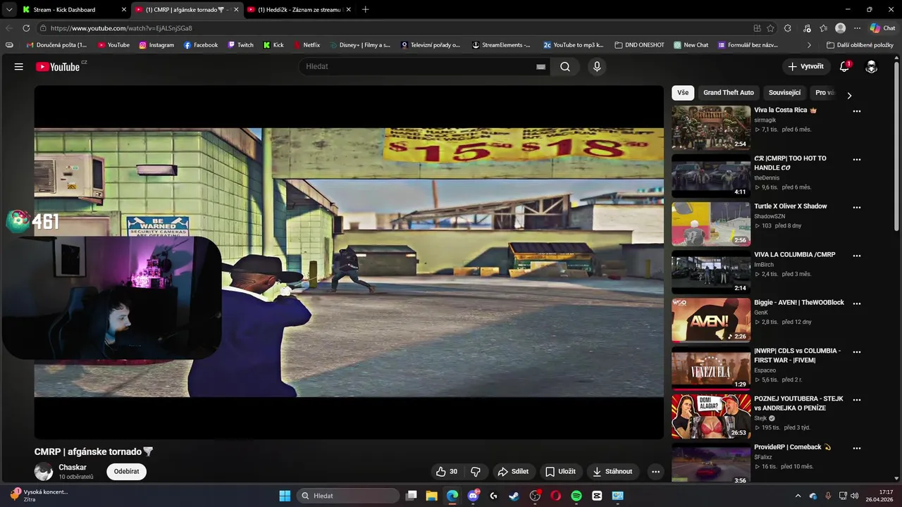Open the StreamElements bookmark
Screen dimensions: 902x507
(x=501, y=45)
